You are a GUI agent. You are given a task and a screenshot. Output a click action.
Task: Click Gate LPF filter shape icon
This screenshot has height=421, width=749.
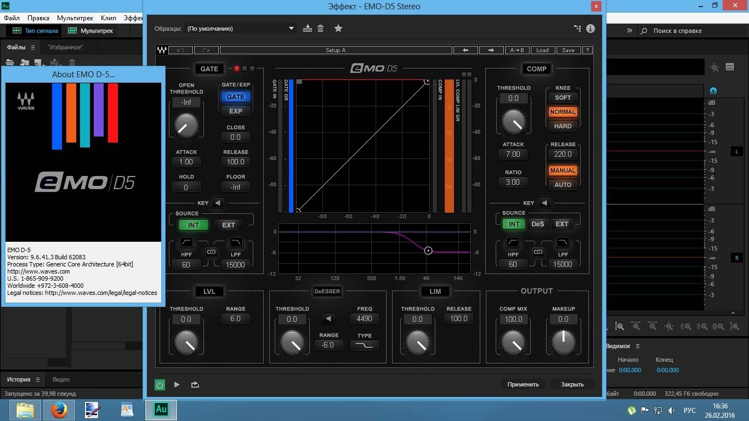pos(236,242)
